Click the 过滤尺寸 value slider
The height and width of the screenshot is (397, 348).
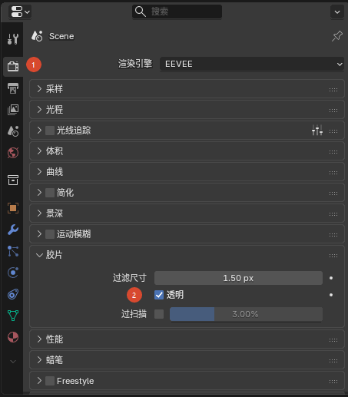coord(238,278)
